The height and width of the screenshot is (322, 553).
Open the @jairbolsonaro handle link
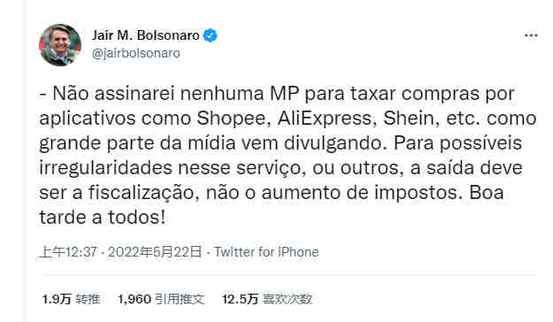click(135, 53)
